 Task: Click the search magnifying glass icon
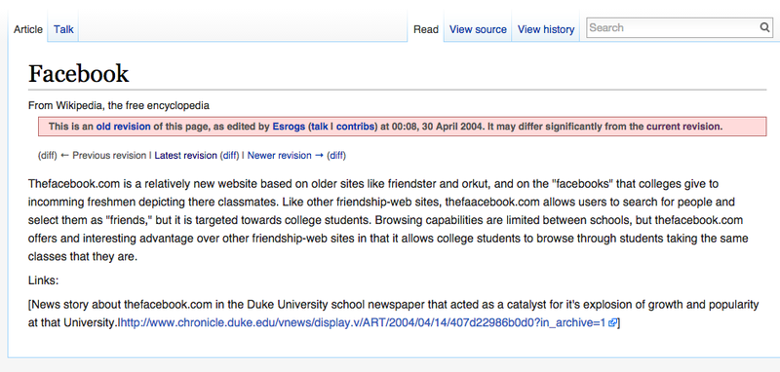click(x=764, y=27)
